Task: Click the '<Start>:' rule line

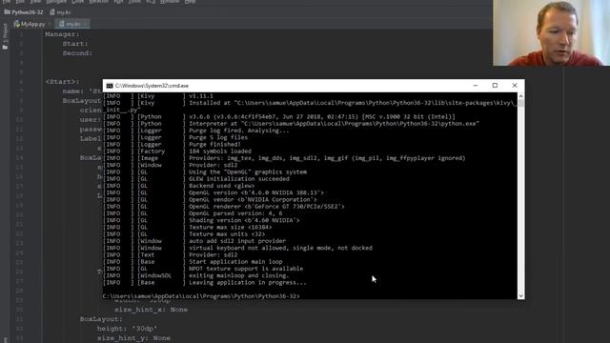Action: point(62,82)
